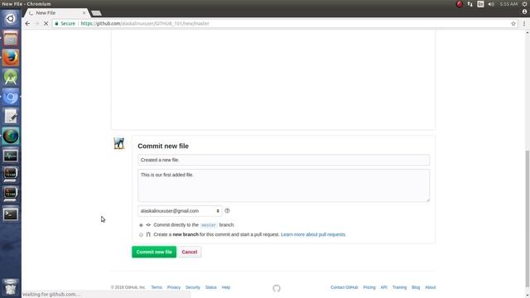This screenshot has width=530, height=298.
Task: Launch Android Studio from the dock
Action: [x=11, y=77]
